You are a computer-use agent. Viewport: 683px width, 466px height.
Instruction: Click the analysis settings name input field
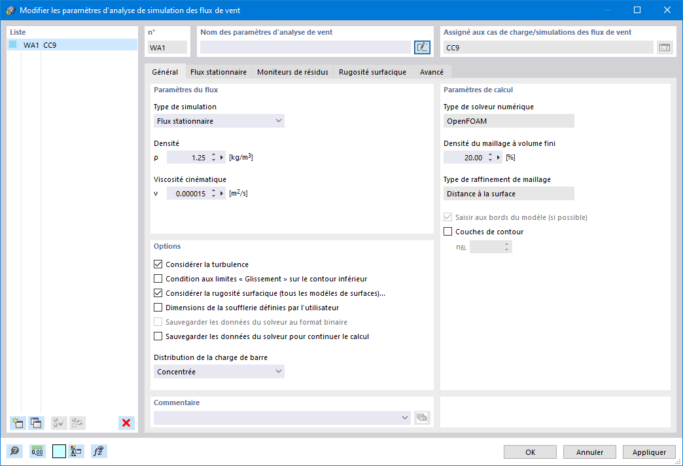[306, 48]
